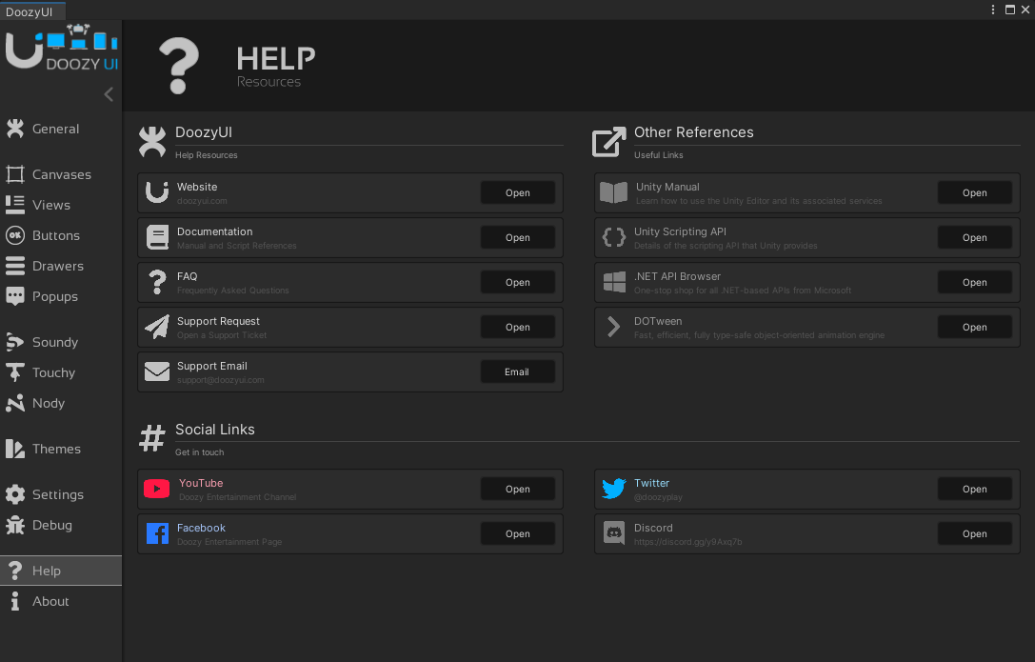Open the Nody section

pos(48,403)
